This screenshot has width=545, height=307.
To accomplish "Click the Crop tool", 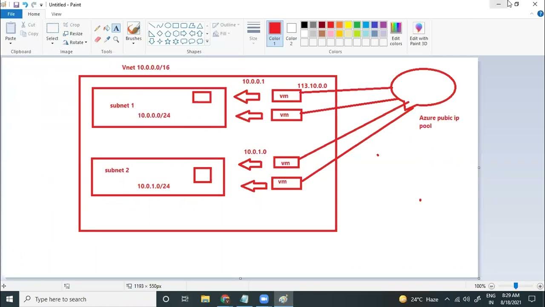I will coord(71,25).
